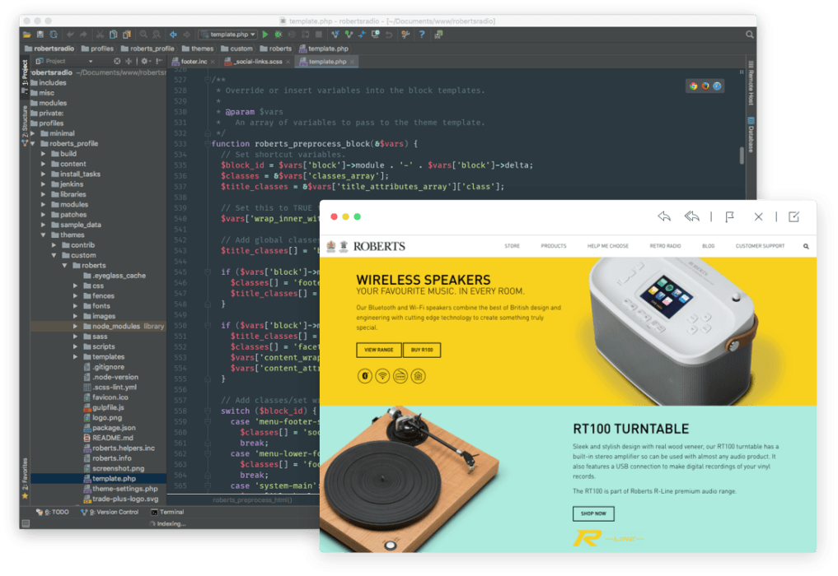This screenshot has width=838, height=576.
Task: Fold the roberts_preprocess_block function at line 533
Action: tap(208, 144)
